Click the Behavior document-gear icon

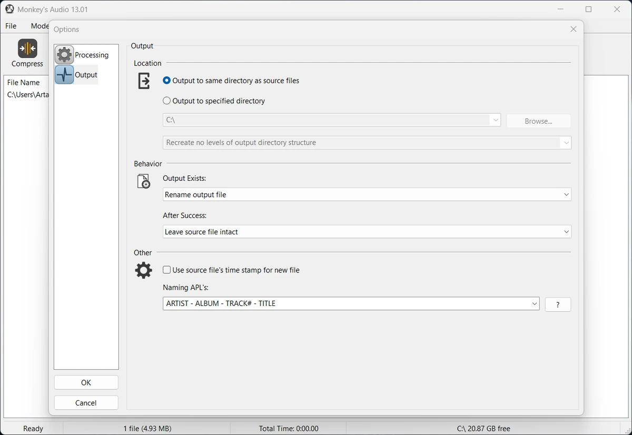pyautogui.click(x=144, y=181)
